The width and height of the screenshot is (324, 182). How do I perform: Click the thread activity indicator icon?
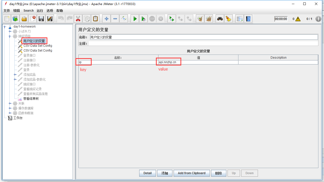point(318,19)
